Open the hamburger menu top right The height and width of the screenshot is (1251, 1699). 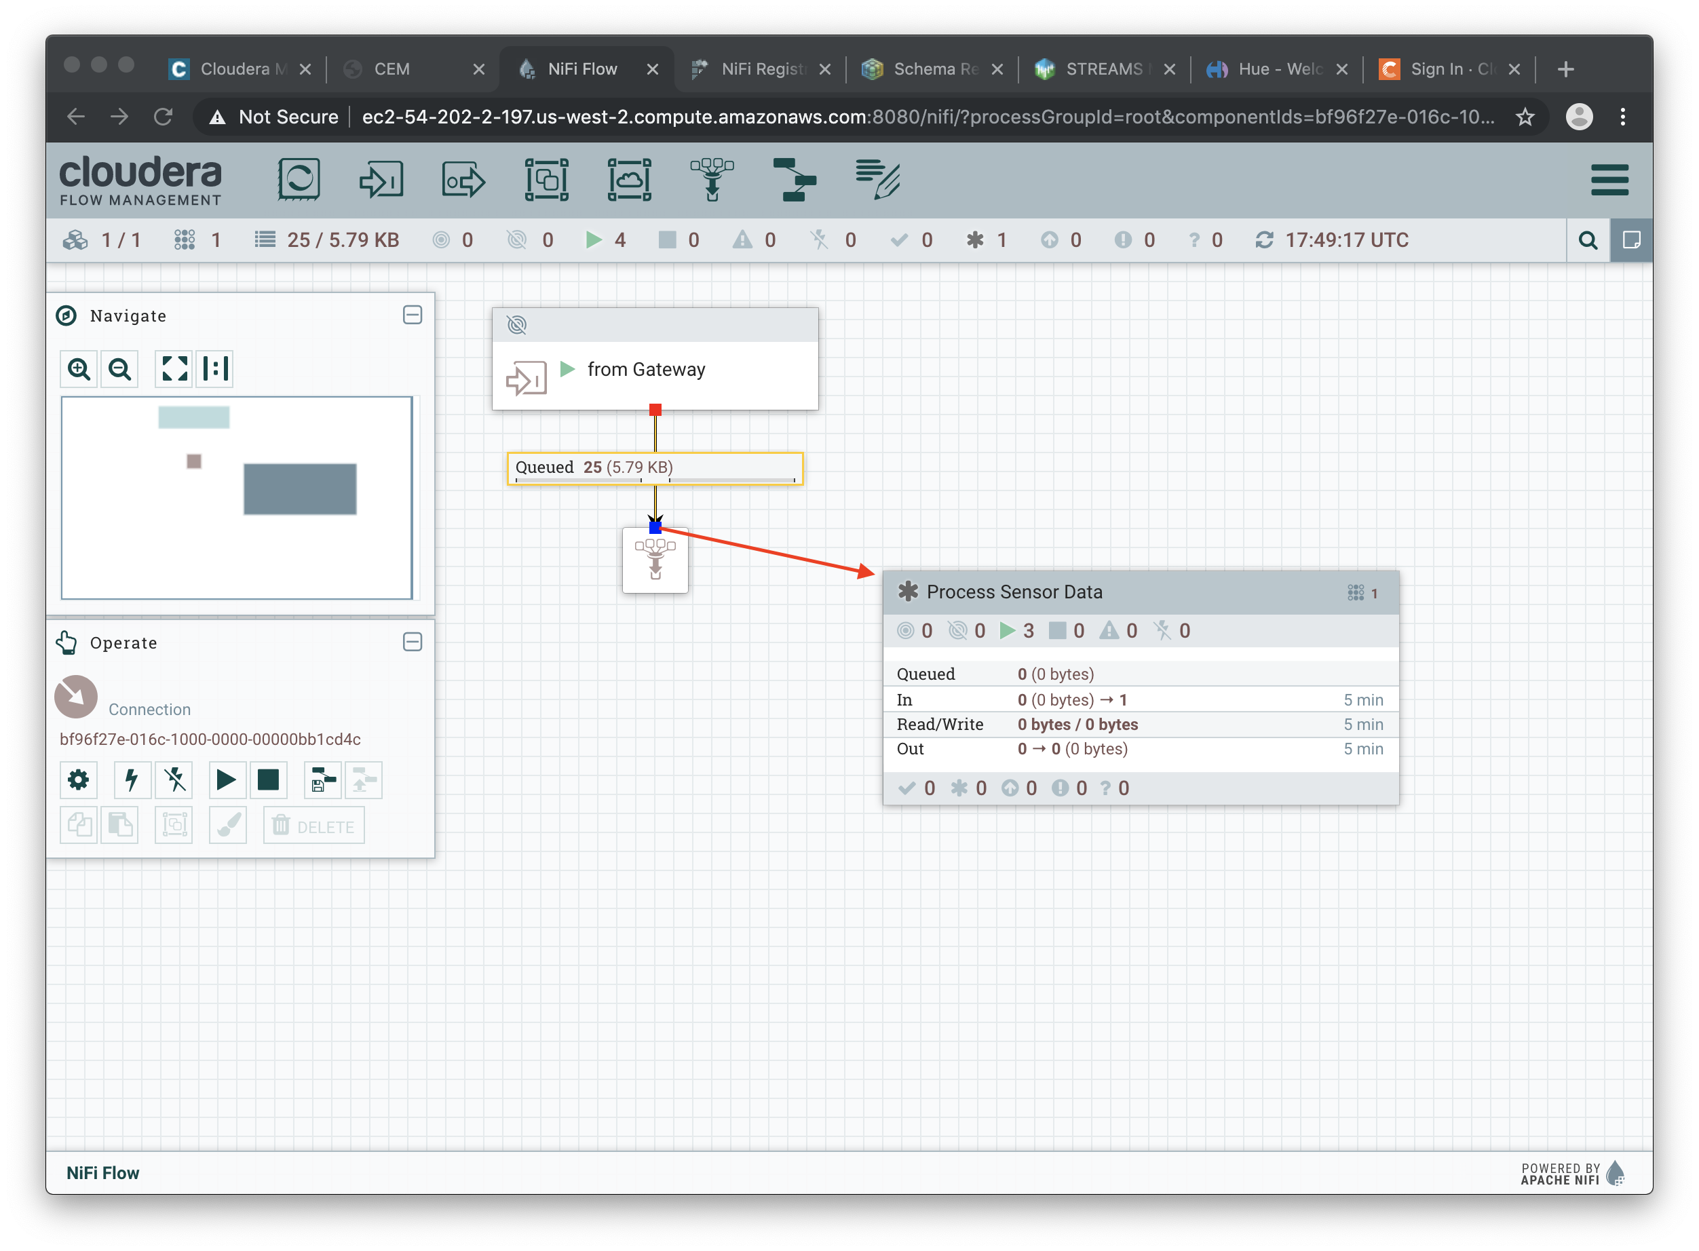1611,179
